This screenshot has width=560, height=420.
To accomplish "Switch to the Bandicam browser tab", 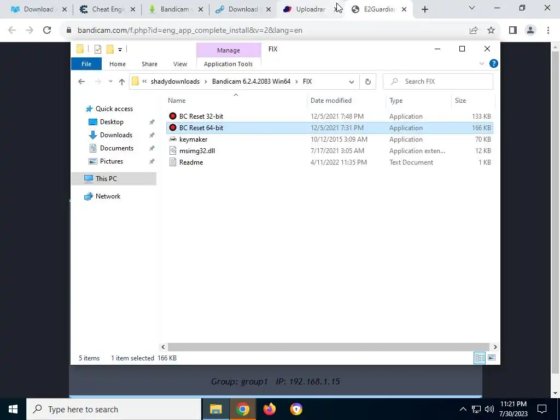I will coord(175,9).
